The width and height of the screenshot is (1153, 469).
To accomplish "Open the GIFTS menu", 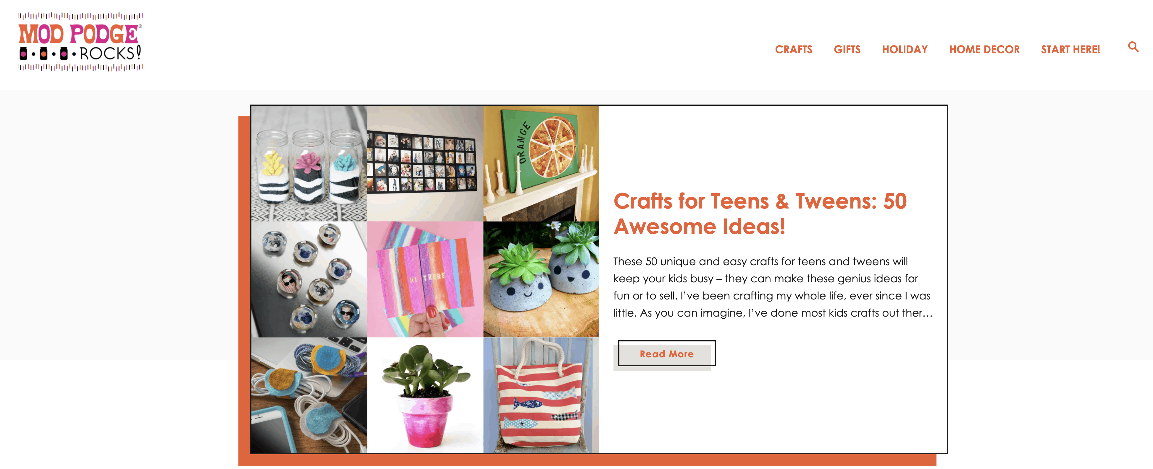I will [x=847, y=50].
